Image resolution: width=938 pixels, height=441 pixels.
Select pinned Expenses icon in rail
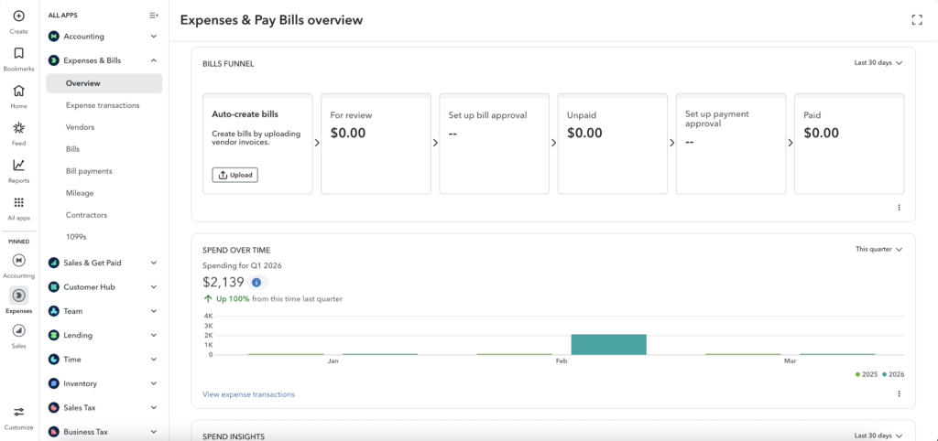click(18, 296)
